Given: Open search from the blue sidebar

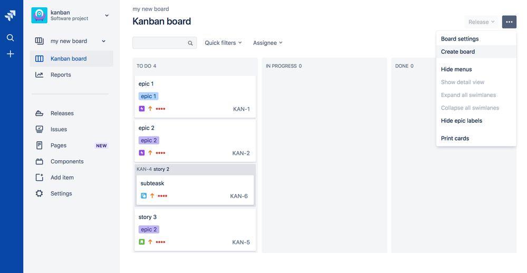Looking at the screenshot, I should point(10,38).
